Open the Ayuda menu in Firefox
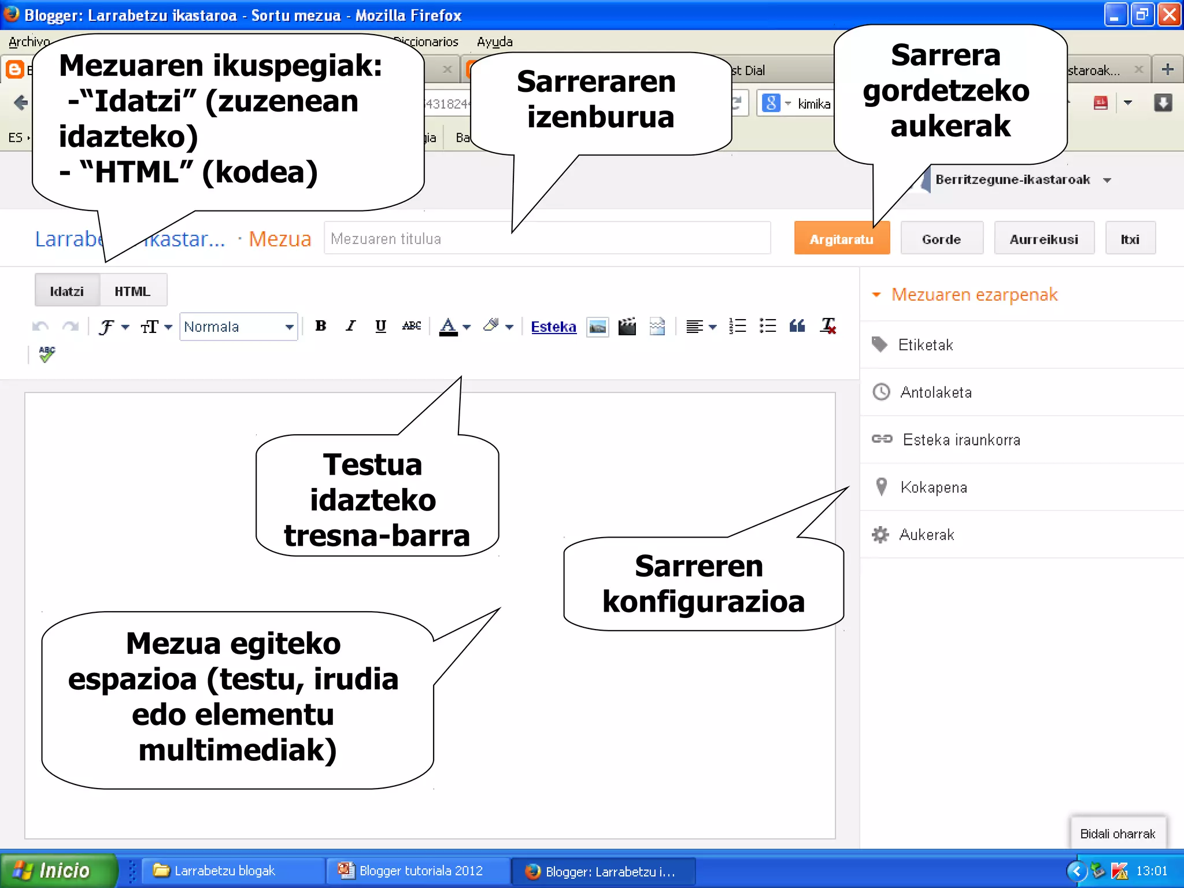Viewport: 1184px width, 888px height. pyautogui.click(x=494, y=42)
